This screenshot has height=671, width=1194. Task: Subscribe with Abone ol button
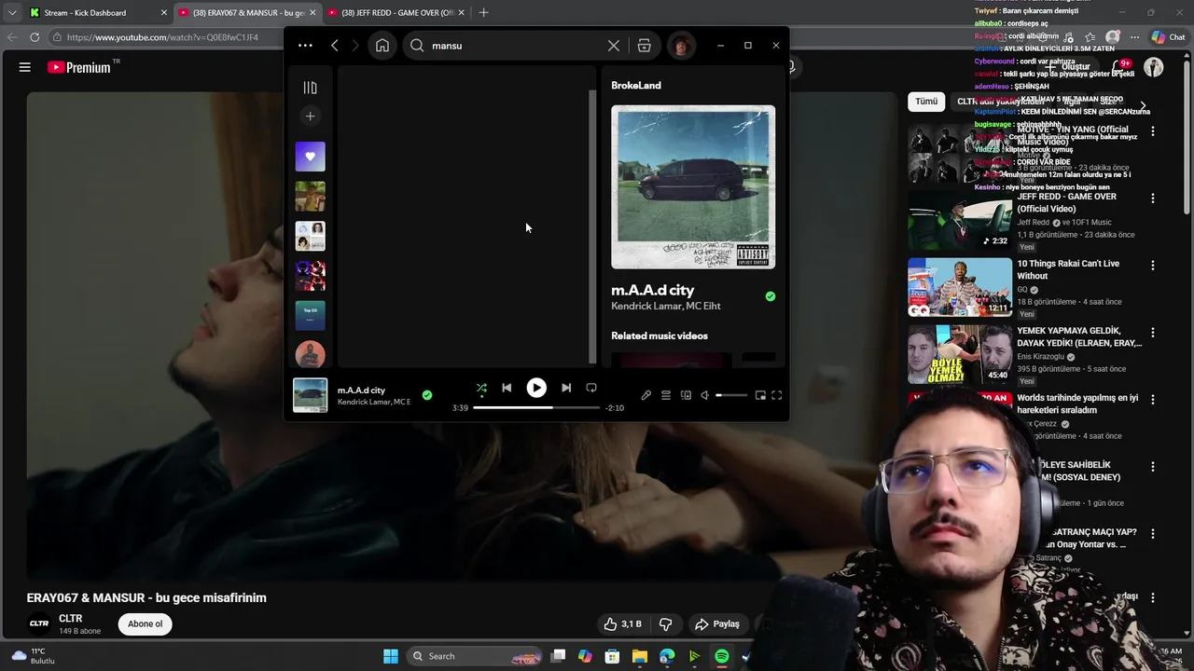click(x=145, y=624)
